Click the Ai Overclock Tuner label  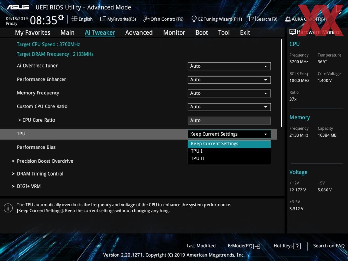coord(37,66)
